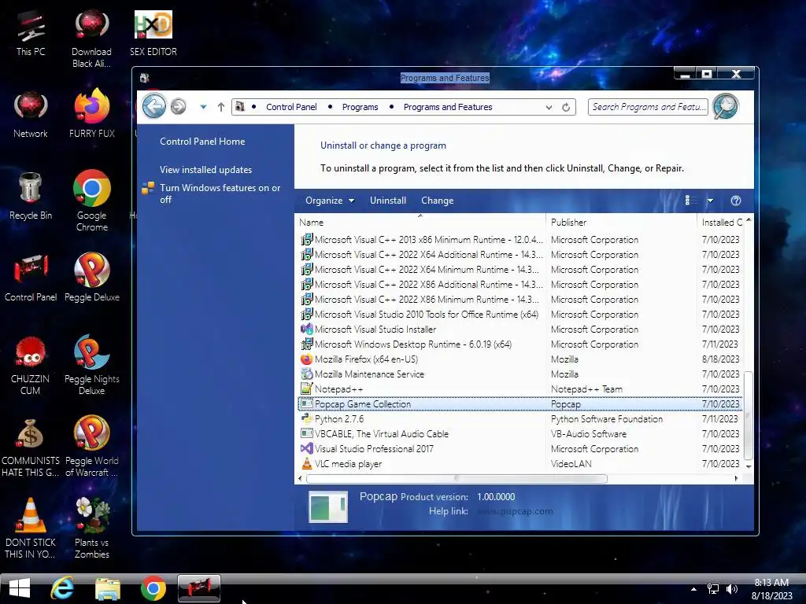The width and height of the screenshot is (806, 604).
Task: Click the Forward navigation arrow
Action: click(x=179, y=106)
